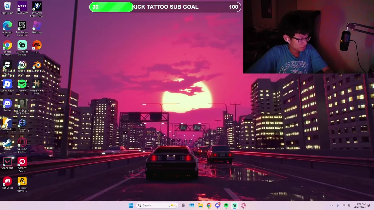Select the Roblox Player desktop icon
This screenshot has height=210, width=374.
(x=7, y=86)
